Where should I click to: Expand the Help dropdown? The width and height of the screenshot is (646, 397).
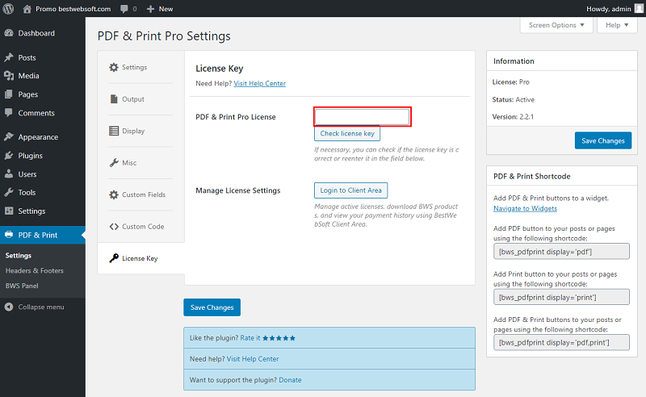pos(617,25)
